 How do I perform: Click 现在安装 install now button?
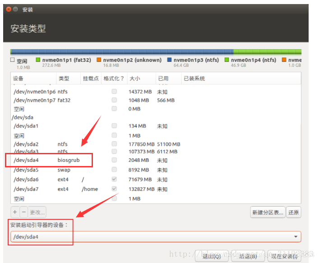coord(284,256)
